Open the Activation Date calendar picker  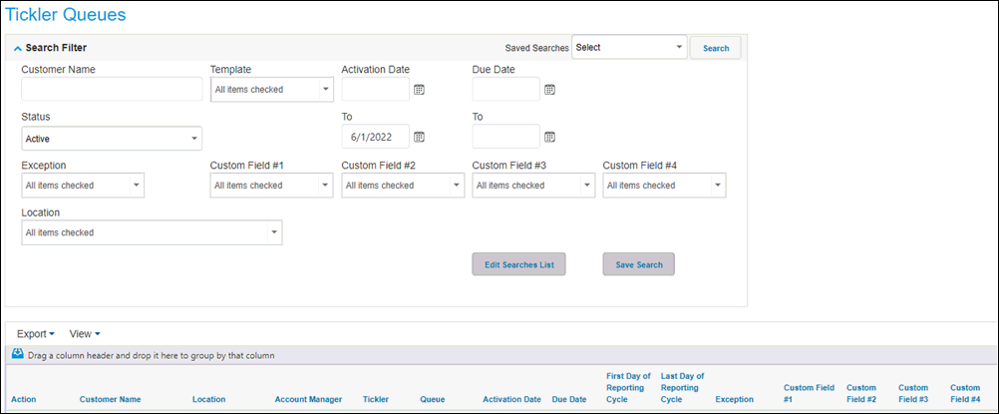point(419,90)
